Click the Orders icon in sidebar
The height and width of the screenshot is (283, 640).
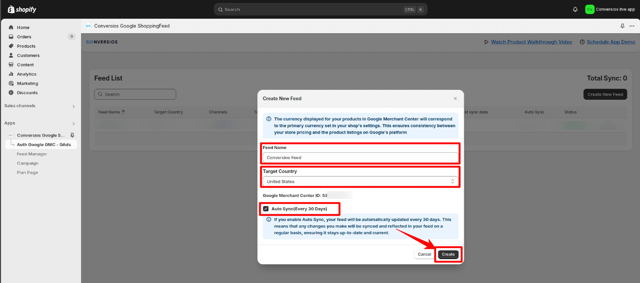(11, 37)
